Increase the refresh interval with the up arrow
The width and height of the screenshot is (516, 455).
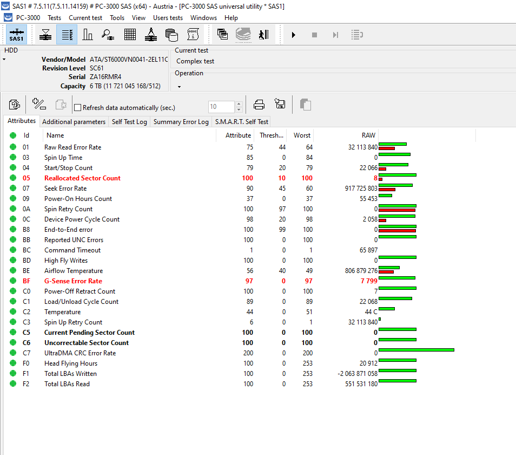pyautogui.click(x=239, y=104)
